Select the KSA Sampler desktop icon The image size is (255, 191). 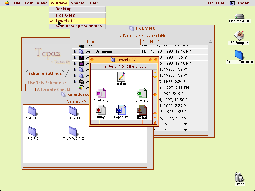(x=238, y=36)
